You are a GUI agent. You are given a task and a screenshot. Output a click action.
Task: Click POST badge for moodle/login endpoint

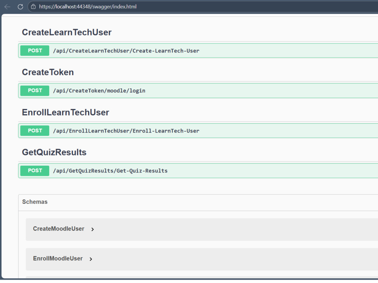click(x=35, y=91)
